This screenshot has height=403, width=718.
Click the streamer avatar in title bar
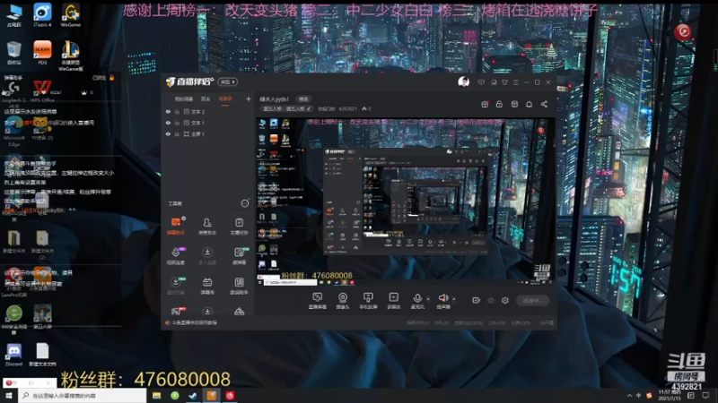click(463, 81)
